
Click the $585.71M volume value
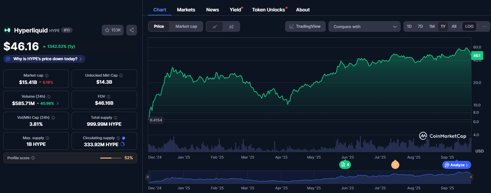[x=24, y=103]
